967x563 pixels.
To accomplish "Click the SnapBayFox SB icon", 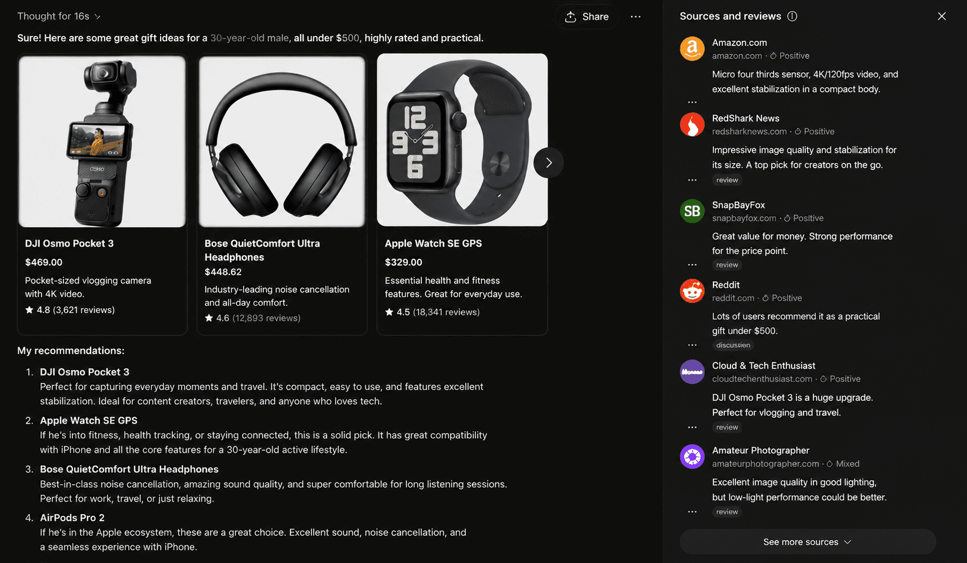I will point(692,211).
